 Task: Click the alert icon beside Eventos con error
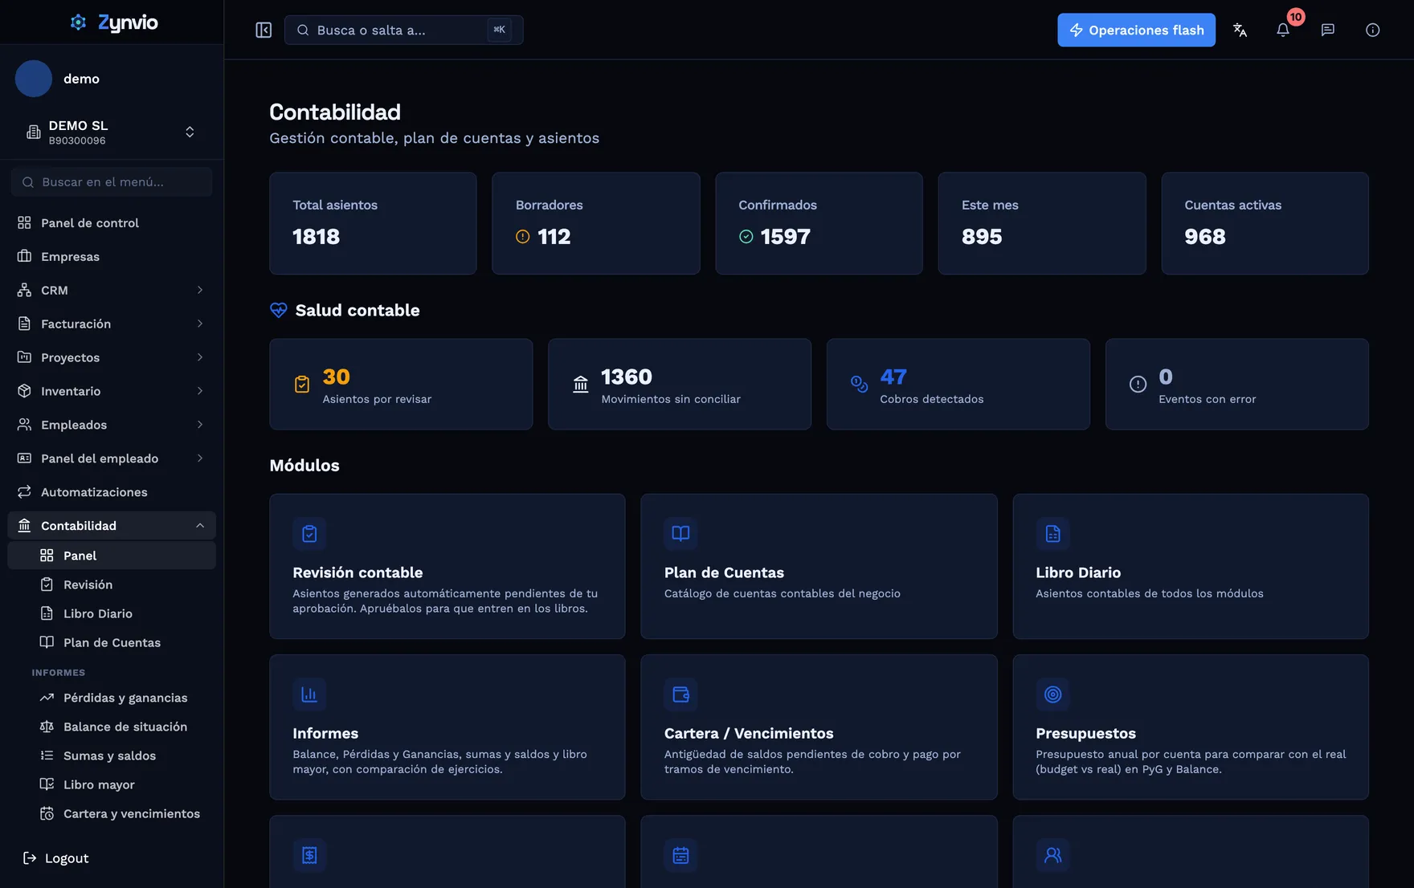pos(1138,385)
